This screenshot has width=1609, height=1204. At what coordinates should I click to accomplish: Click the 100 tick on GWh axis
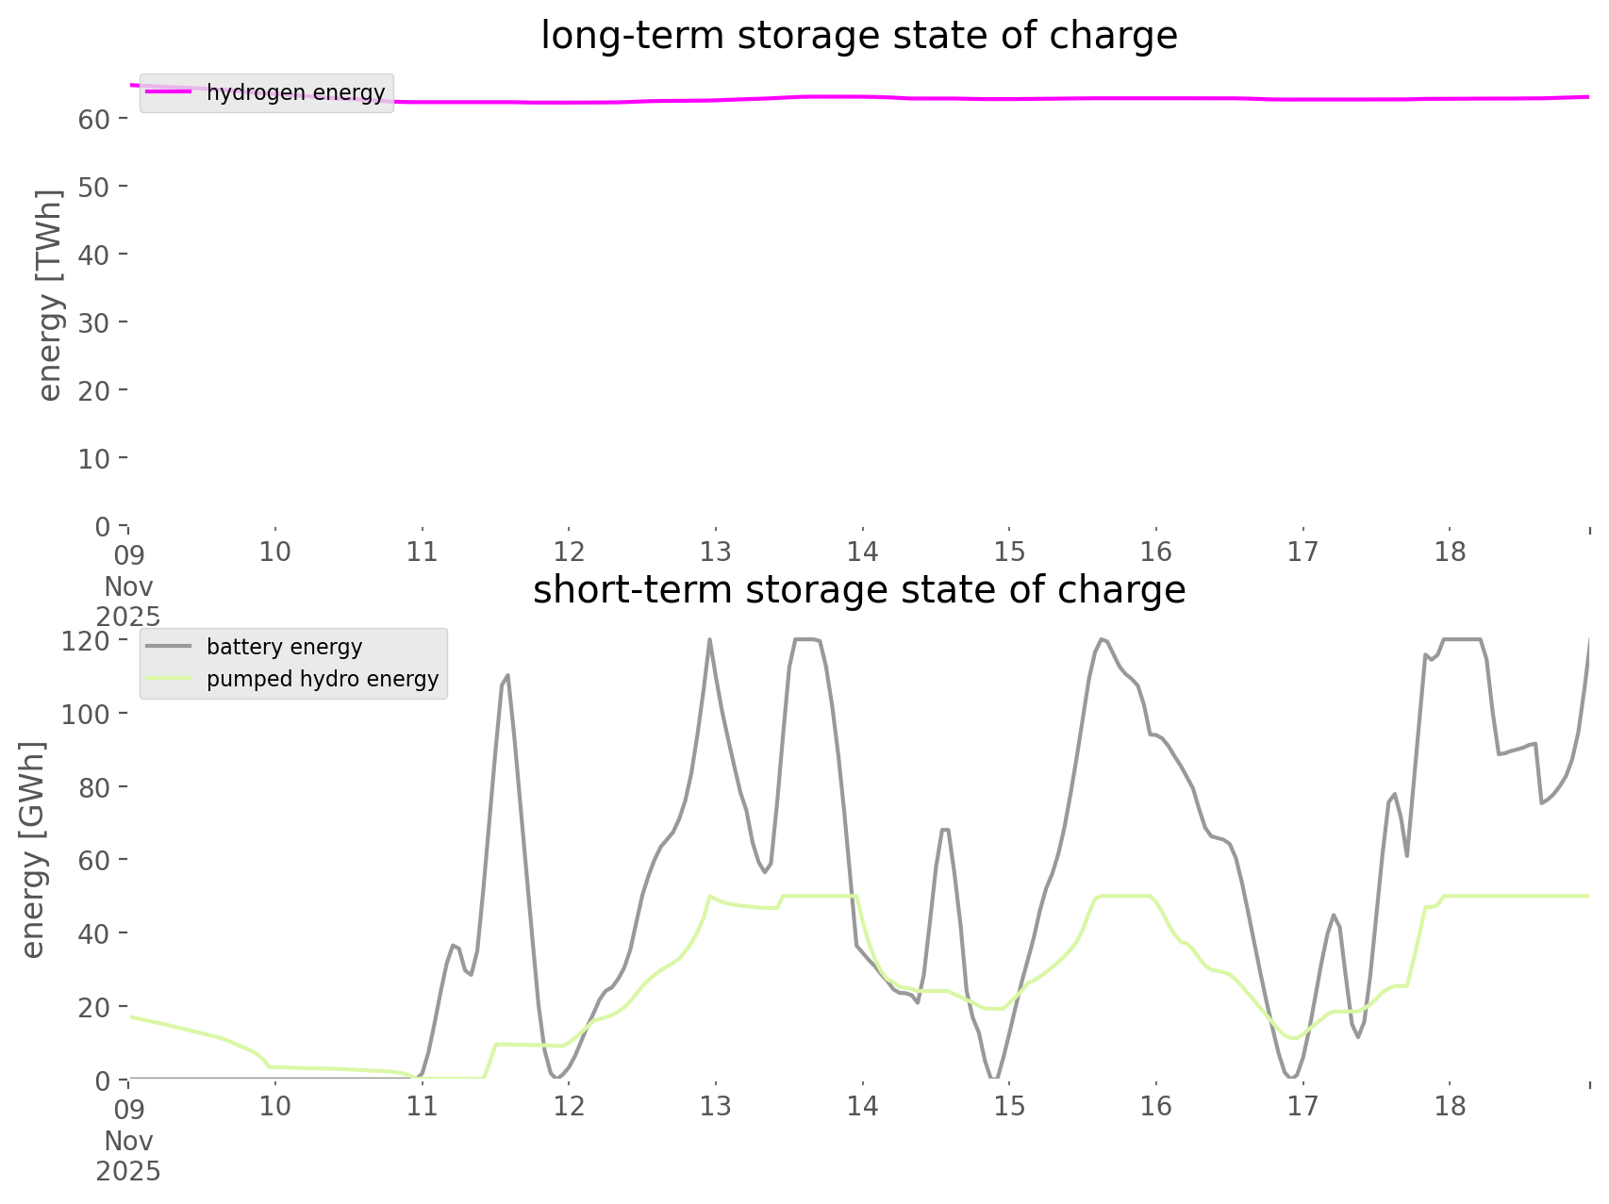click(86, 714)
